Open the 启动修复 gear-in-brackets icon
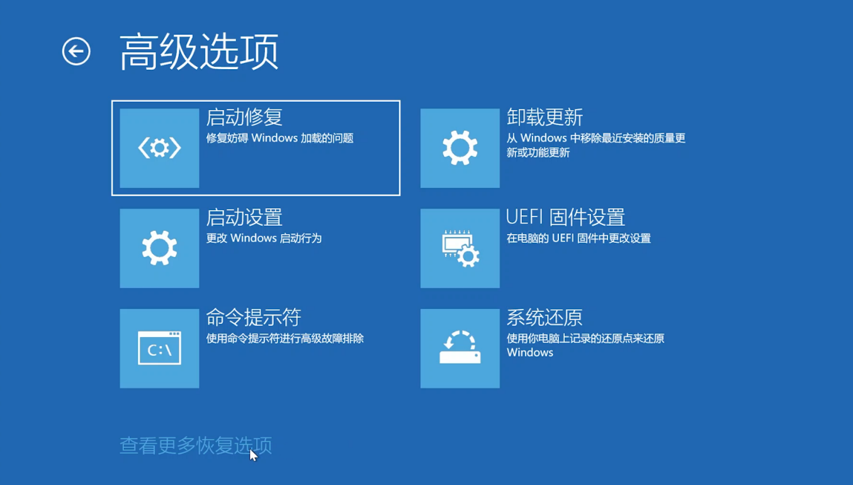This screenshot has height=485, width=853. (159, 148)
